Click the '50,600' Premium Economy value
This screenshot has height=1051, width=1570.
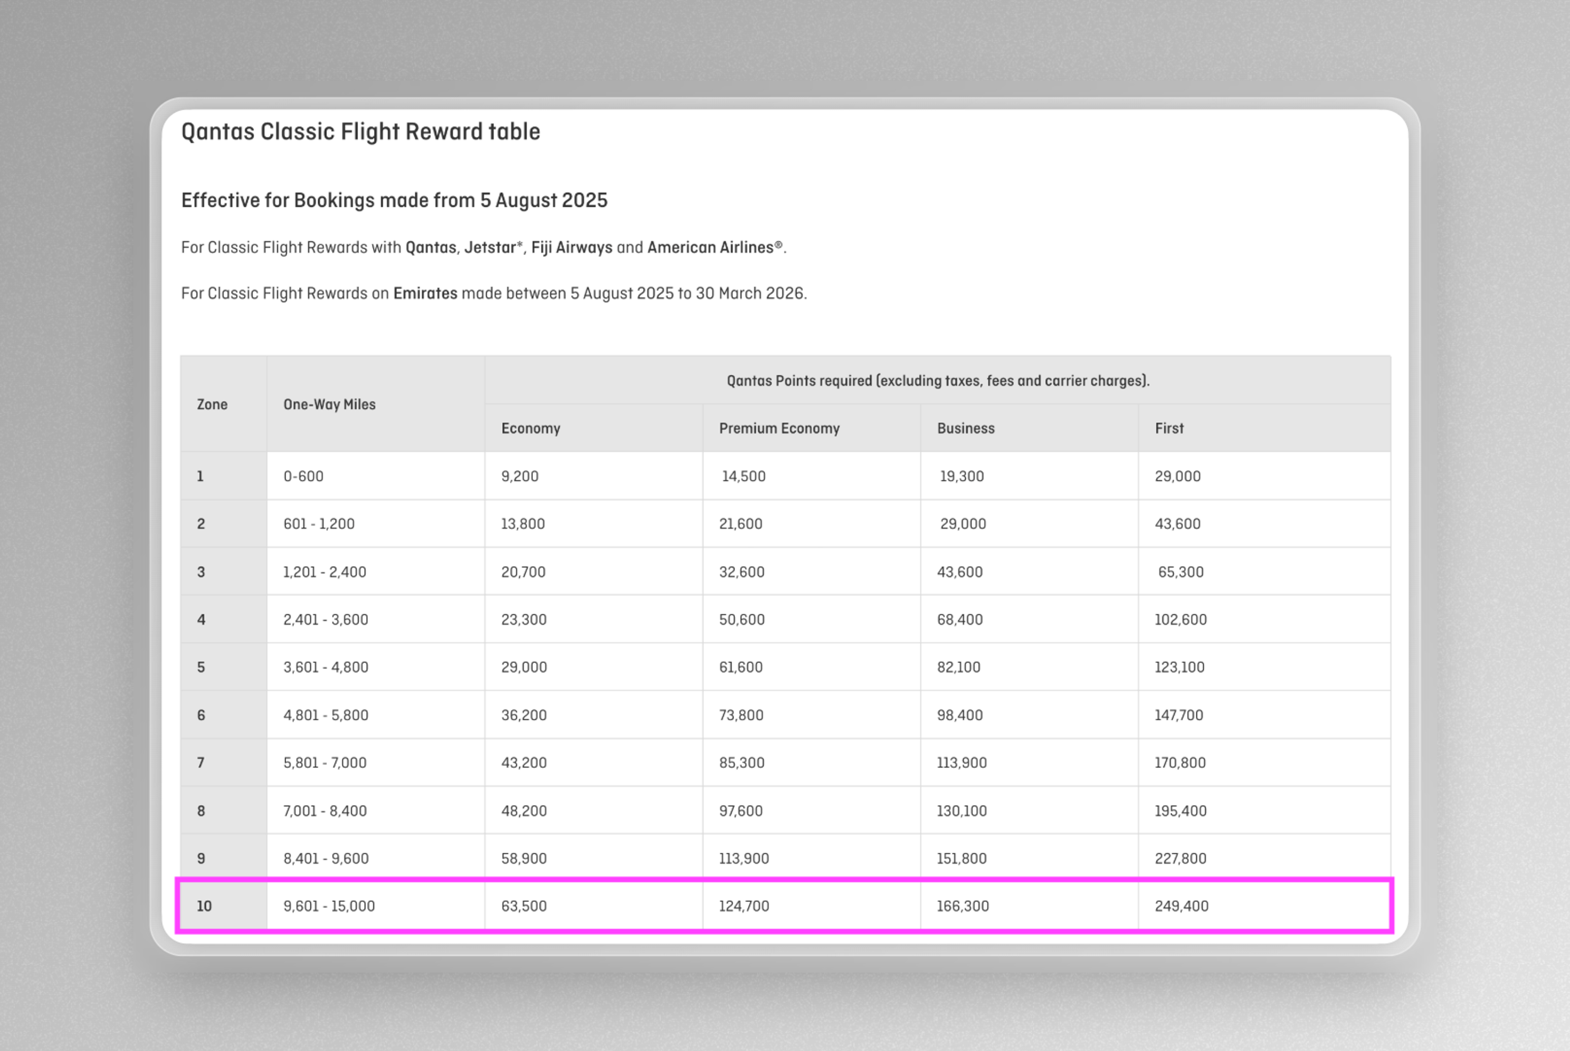(742, 619)
